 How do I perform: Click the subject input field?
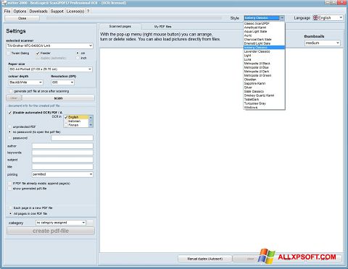point(62,160)
